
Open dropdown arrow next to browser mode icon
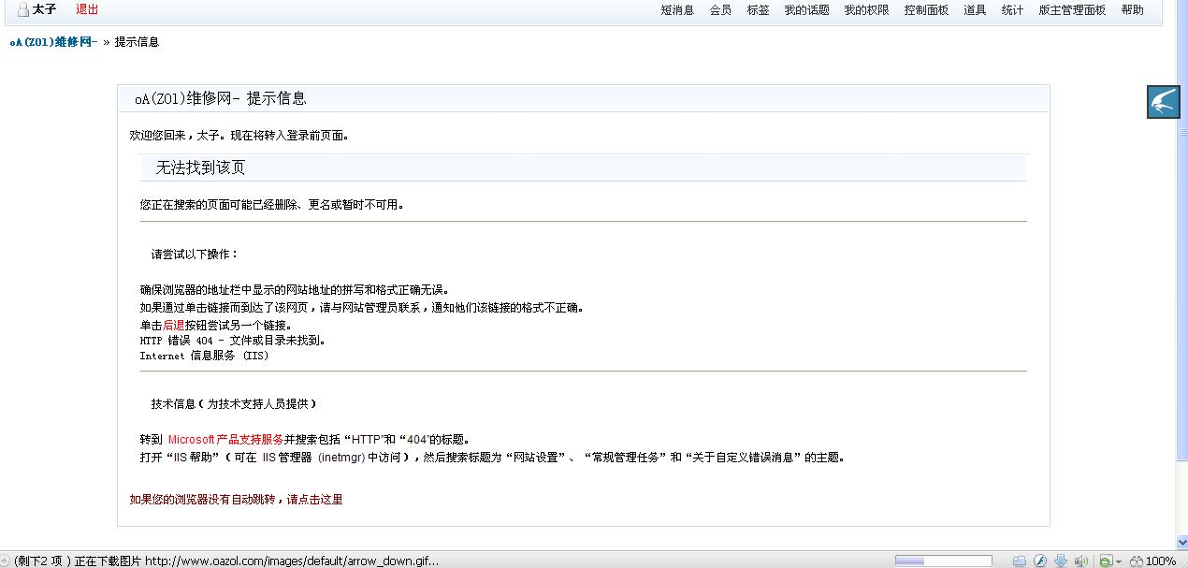click(x=1119, y=561)
